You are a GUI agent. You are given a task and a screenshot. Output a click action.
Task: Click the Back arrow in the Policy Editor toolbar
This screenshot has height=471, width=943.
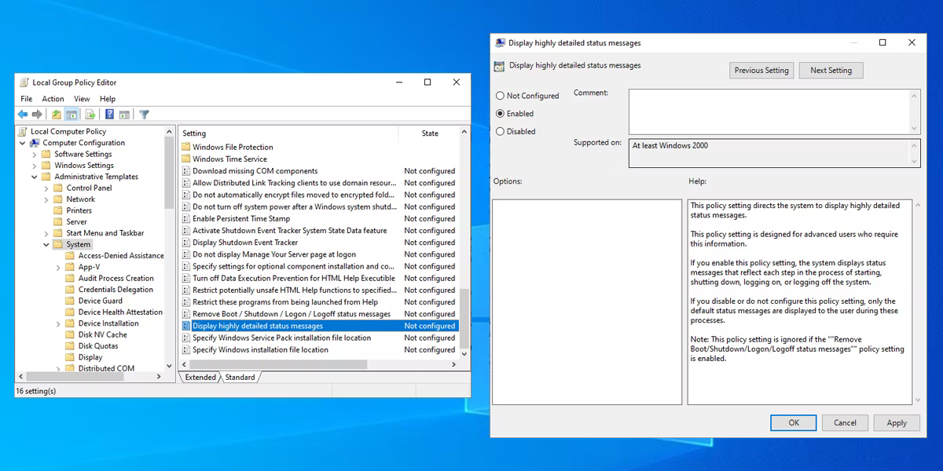pyautogui.click(x=23, y=115)
